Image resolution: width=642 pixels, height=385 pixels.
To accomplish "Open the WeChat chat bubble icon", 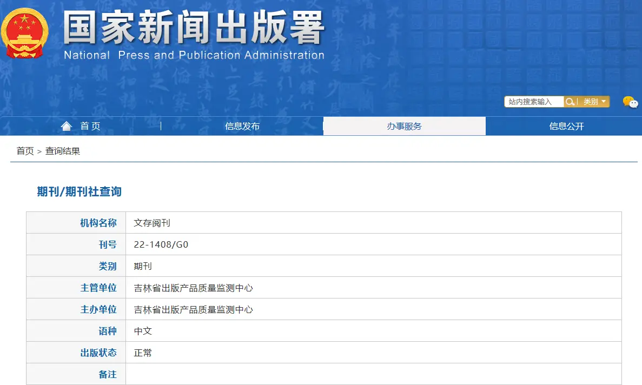I will coord(629,102).
